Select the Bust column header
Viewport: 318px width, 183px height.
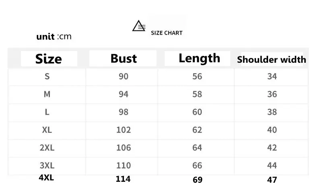(x=124, y=58)
